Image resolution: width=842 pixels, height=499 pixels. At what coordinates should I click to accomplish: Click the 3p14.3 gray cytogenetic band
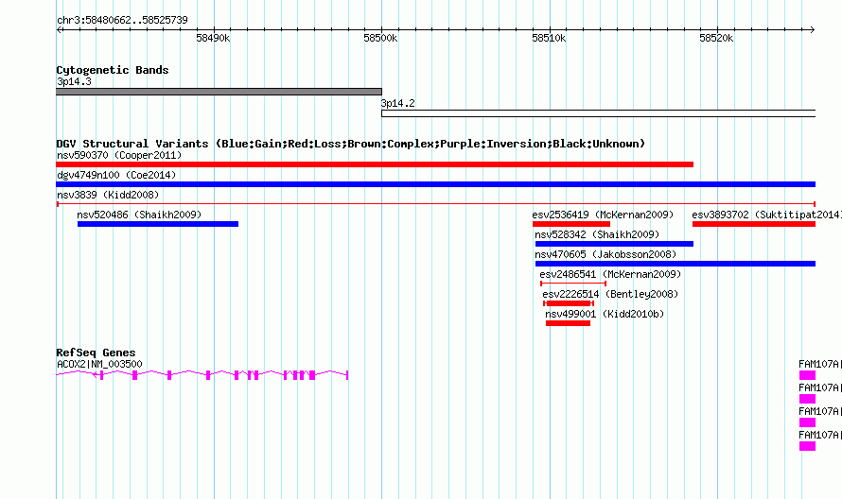point(219,92)
